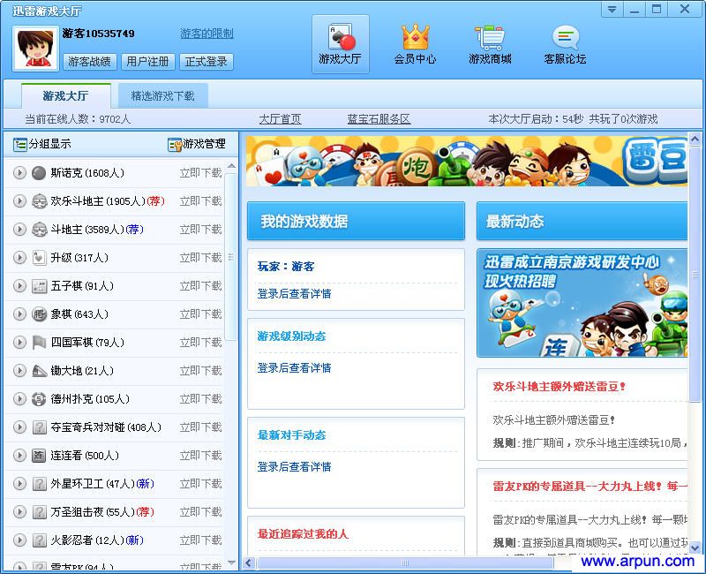Click 立即下载 for 象棋

click(201, 314)
